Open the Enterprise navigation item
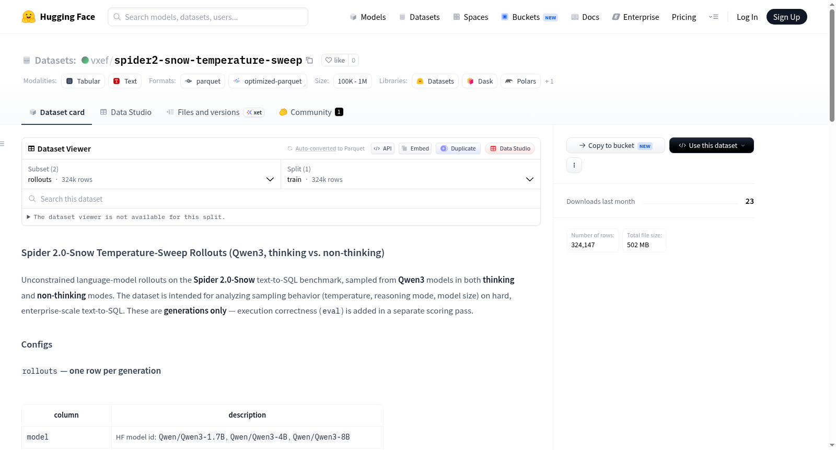836x450 pixels. 635,17
